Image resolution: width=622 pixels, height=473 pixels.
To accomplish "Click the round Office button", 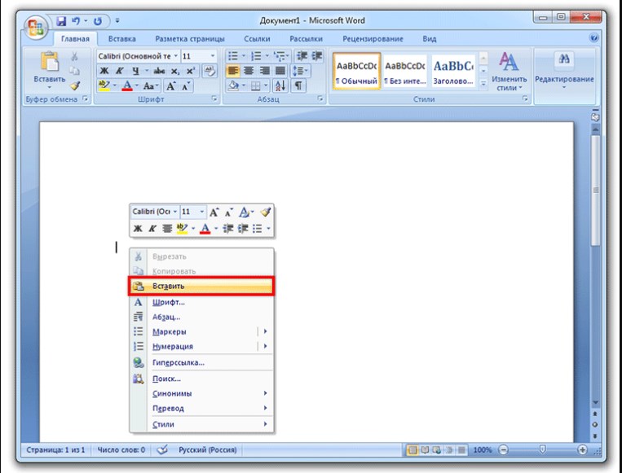I will (35, 28).
